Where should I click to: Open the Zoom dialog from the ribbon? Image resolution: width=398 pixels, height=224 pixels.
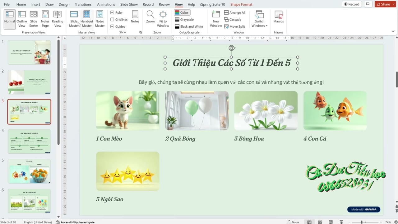coord(150,17)
